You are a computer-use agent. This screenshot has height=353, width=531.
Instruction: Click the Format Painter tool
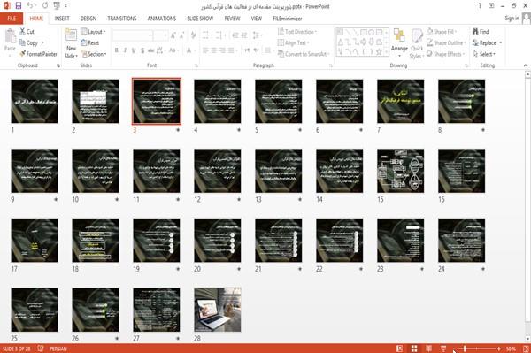38,54
